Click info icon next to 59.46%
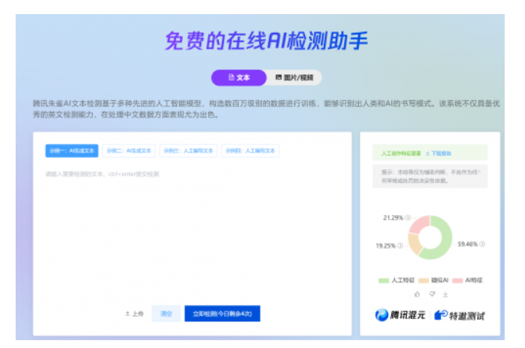This screenshot has height=348, width=525. (x=482, y=244)
